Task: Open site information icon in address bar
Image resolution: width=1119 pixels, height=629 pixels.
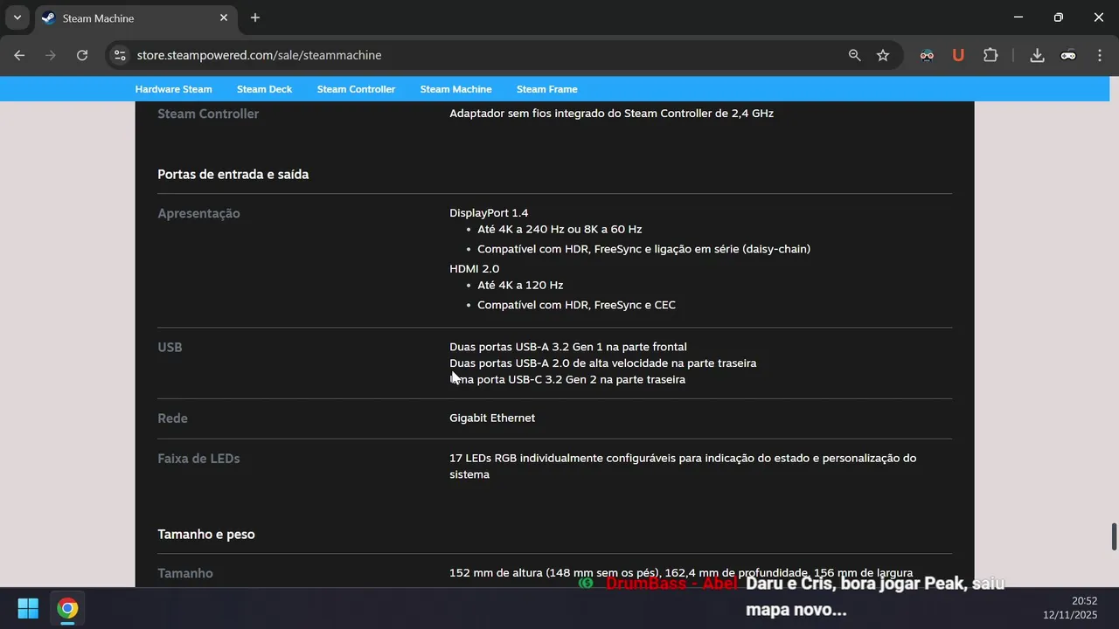Action: point(120,55)
